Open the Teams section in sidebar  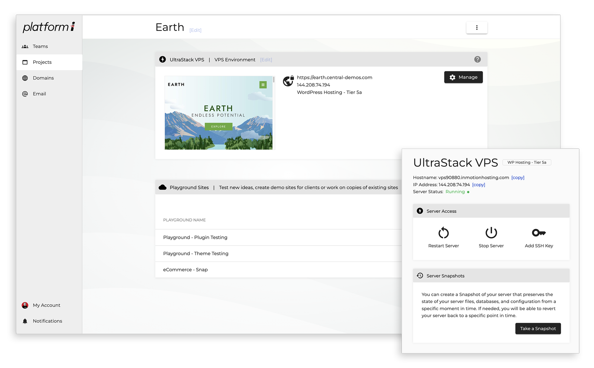coord(40,46)
